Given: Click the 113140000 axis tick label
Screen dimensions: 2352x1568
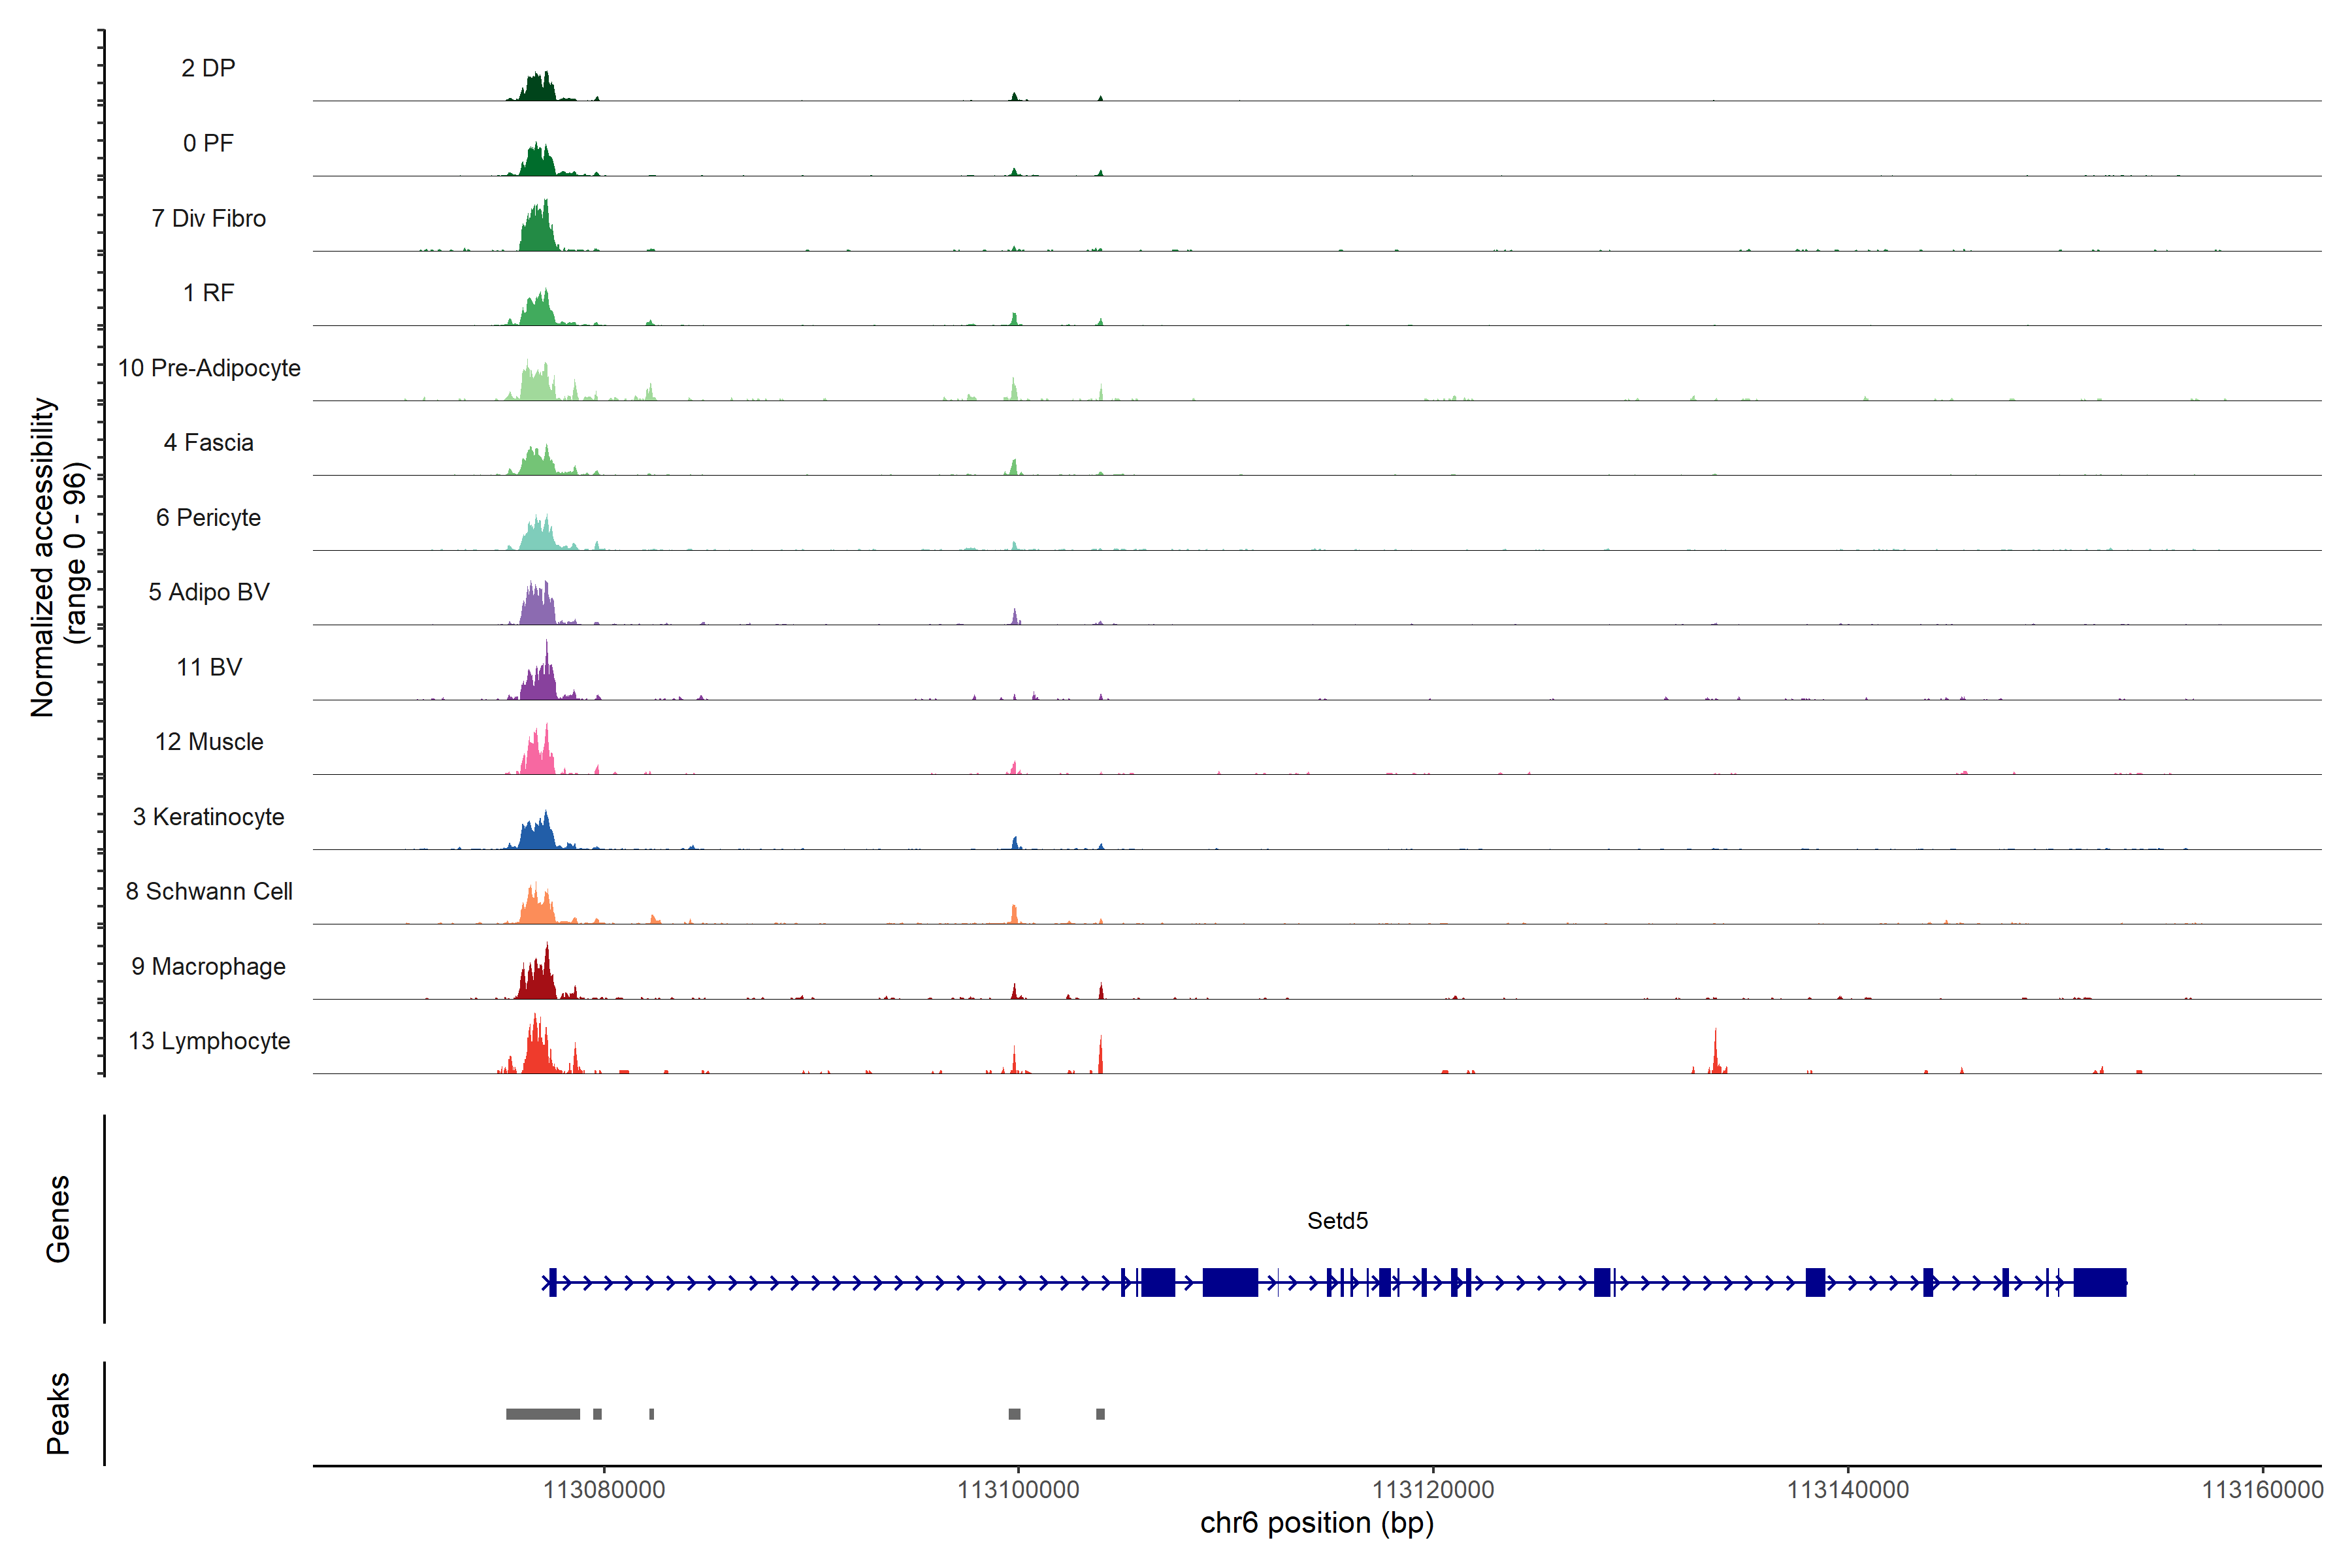Looking at the screenshot, I should click(x=1847, y=1490).
